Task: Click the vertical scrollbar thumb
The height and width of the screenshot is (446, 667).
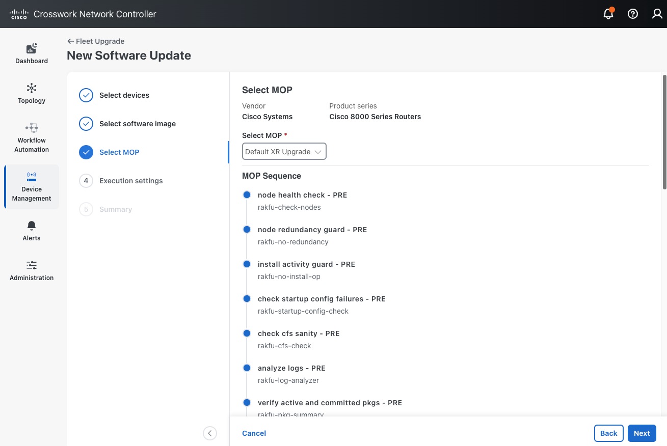Action: point(664,132)
